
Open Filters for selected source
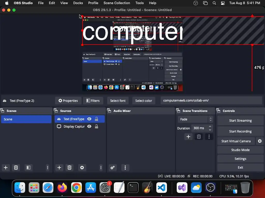(93, 101)
